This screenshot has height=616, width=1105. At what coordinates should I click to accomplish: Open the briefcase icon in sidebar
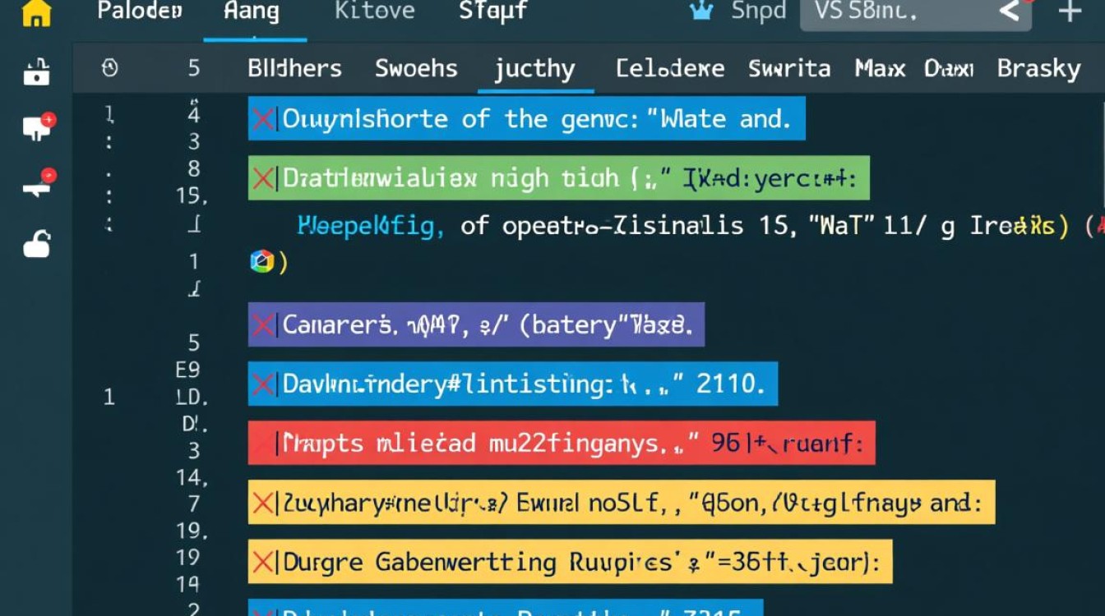(37, 73)
